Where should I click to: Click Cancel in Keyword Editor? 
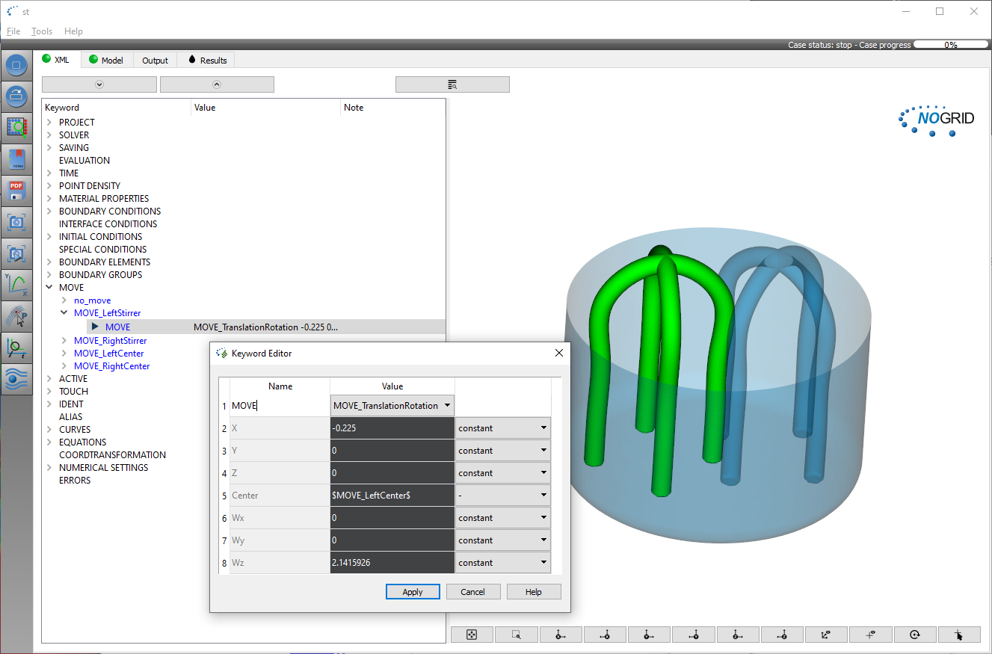pyautogui.click(x=473, y=591)
